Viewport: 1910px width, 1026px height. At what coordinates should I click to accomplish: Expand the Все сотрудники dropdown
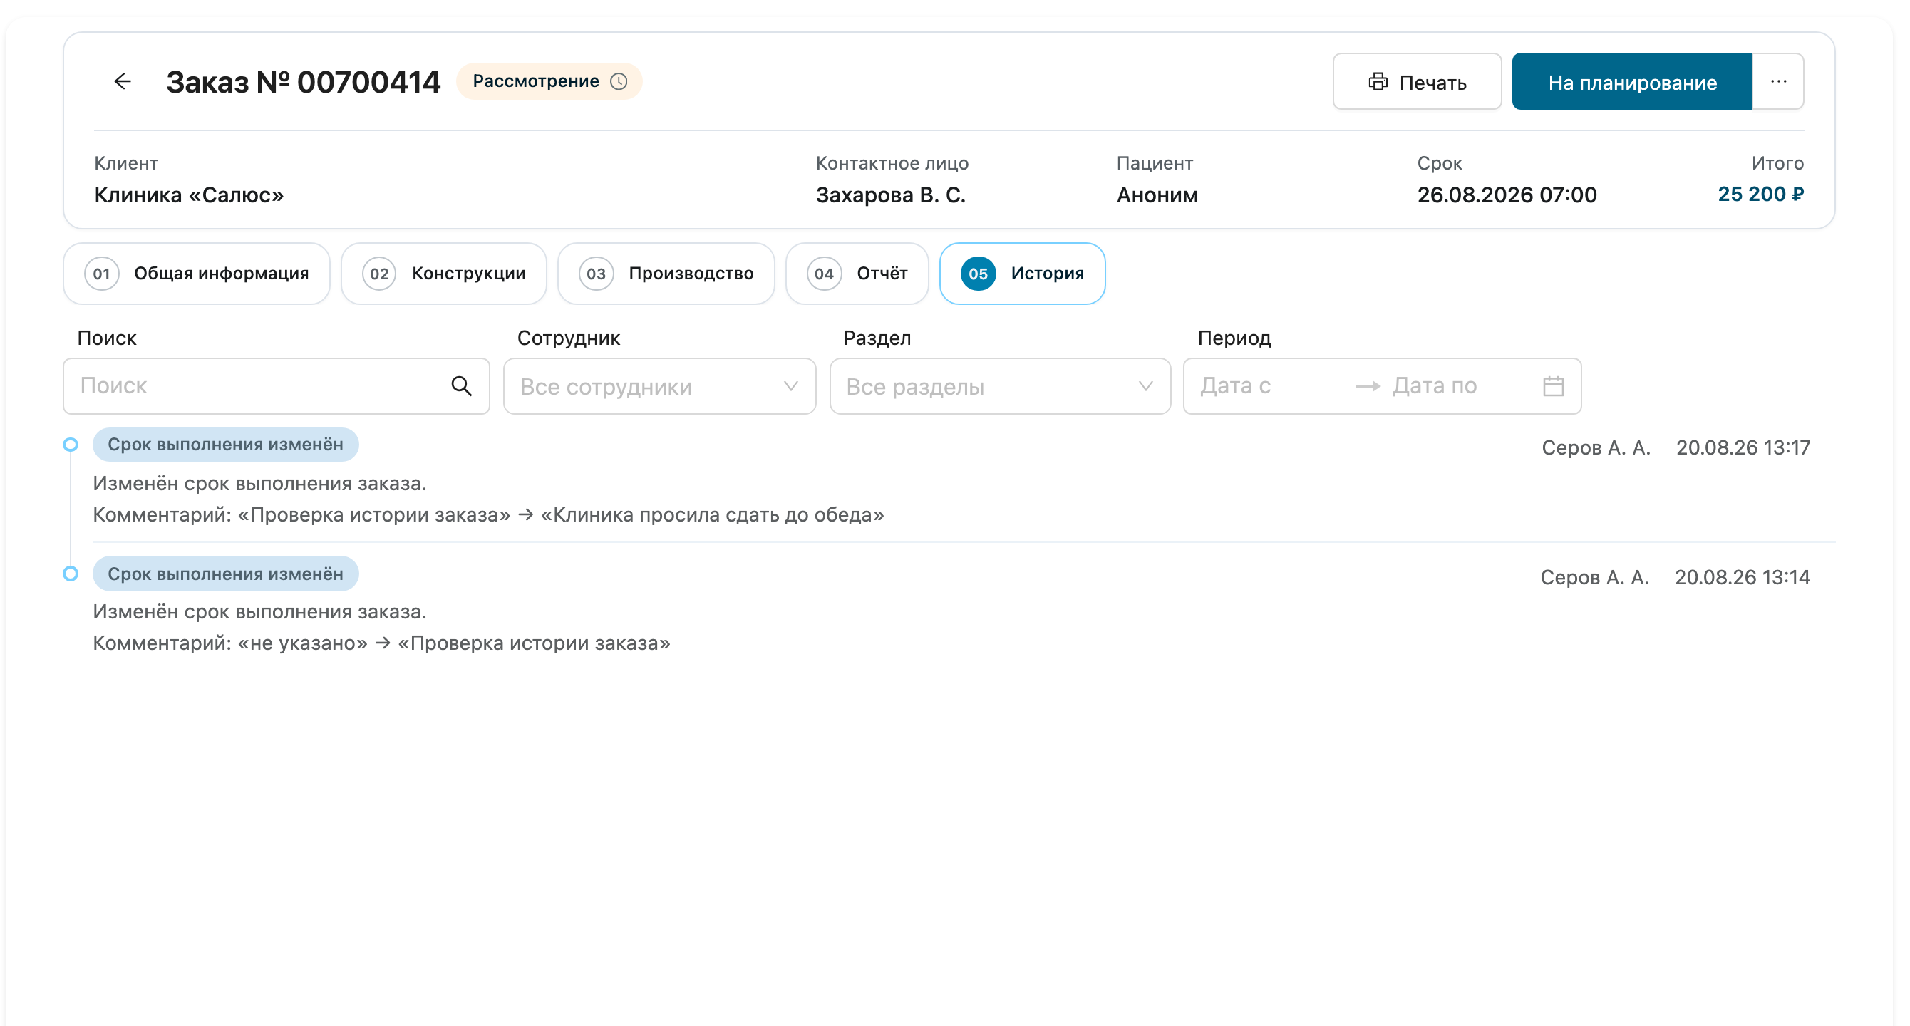click(x=659, y=386)
